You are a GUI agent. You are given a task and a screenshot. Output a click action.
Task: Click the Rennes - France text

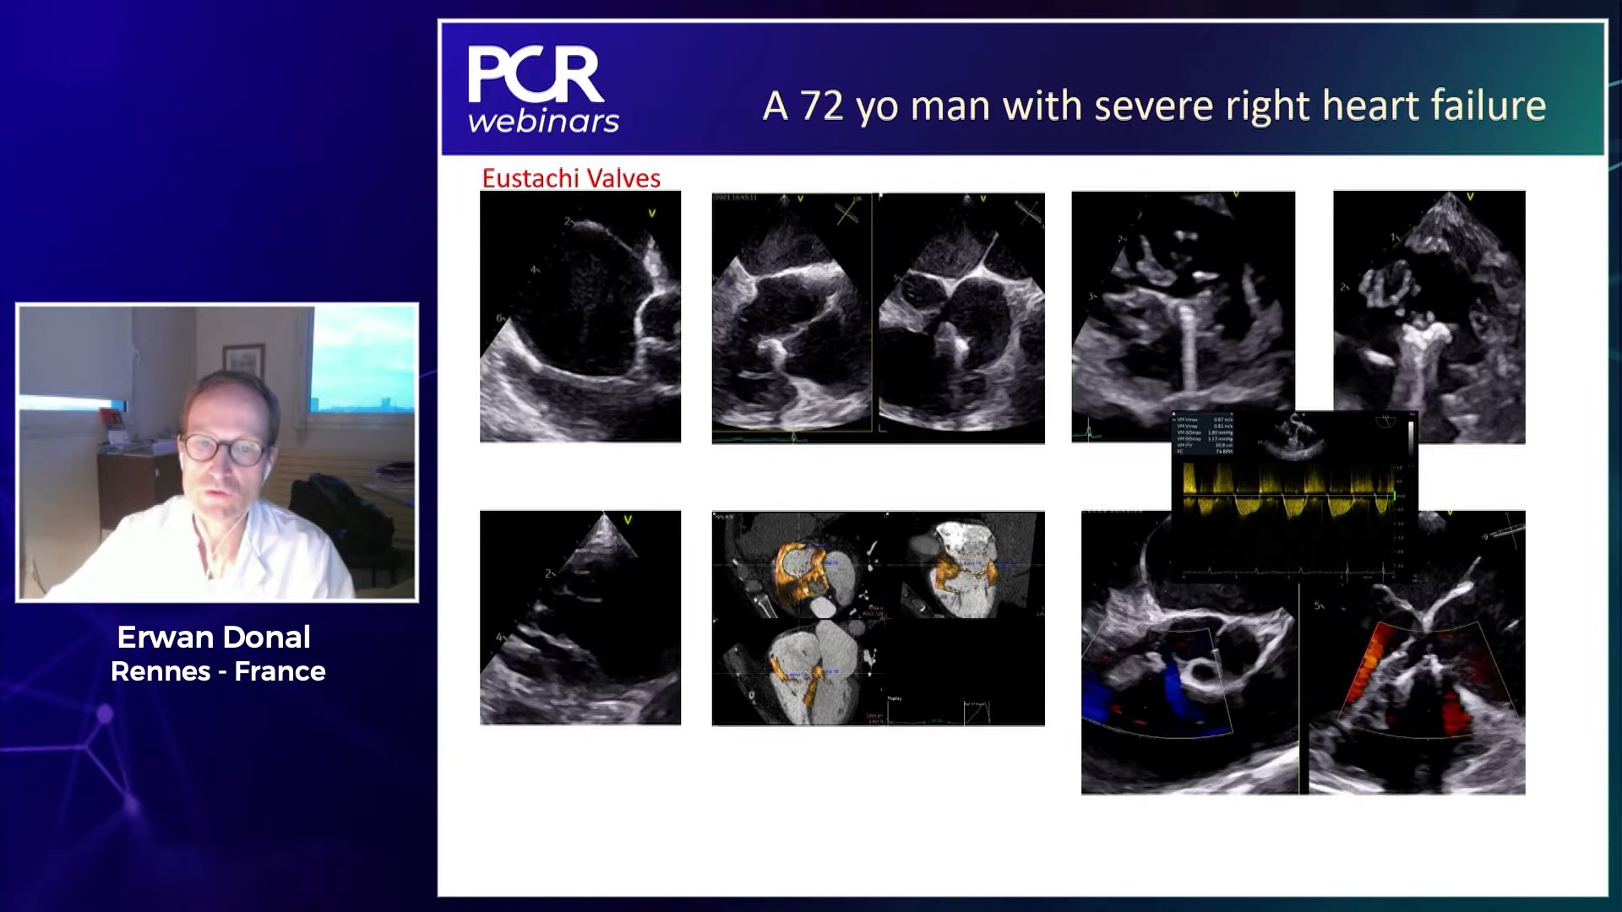pyautogui.click(x=218, y=672)
